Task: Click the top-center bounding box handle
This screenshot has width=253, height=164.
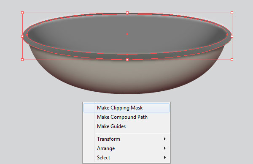Action: coord(127,13)
